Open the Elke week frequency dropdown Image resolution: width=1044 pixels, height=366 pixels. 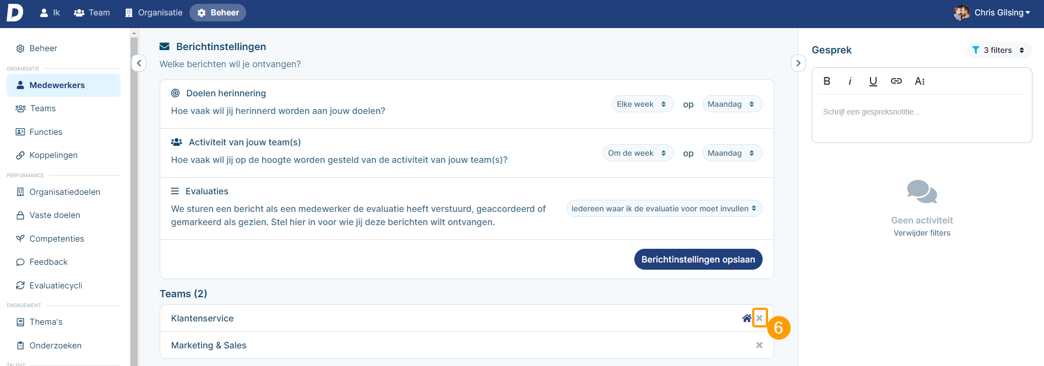click(x=643, y=104)
